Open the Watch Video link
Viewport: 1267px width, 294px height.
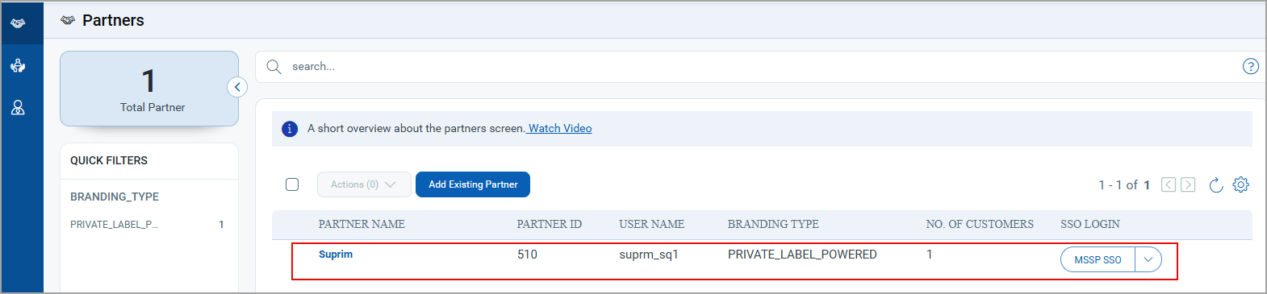(560, 128)
